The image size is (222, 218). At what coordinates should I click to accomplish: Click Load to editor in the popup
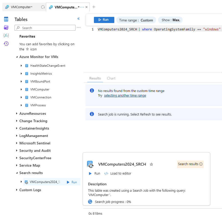pyautogui.click(x=118, y=174)
